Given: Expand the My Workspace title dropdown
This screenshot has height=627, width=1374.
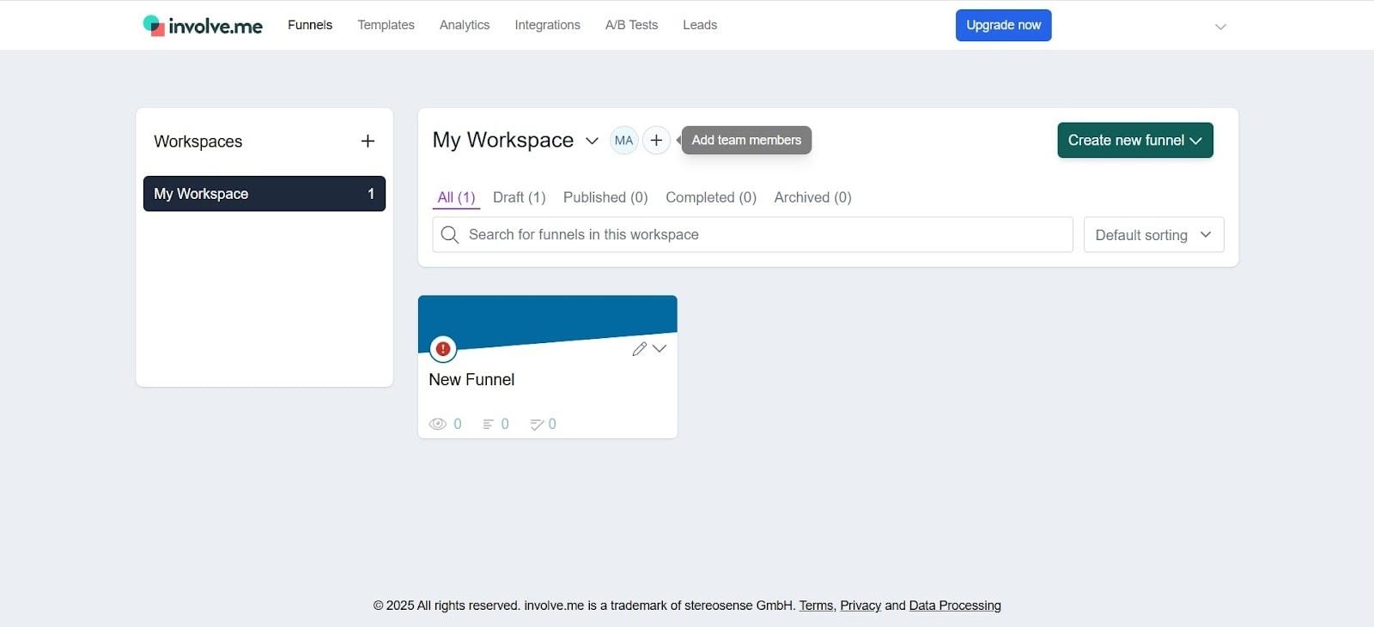Looking at the screenshot, I should (x=592, y=141).
